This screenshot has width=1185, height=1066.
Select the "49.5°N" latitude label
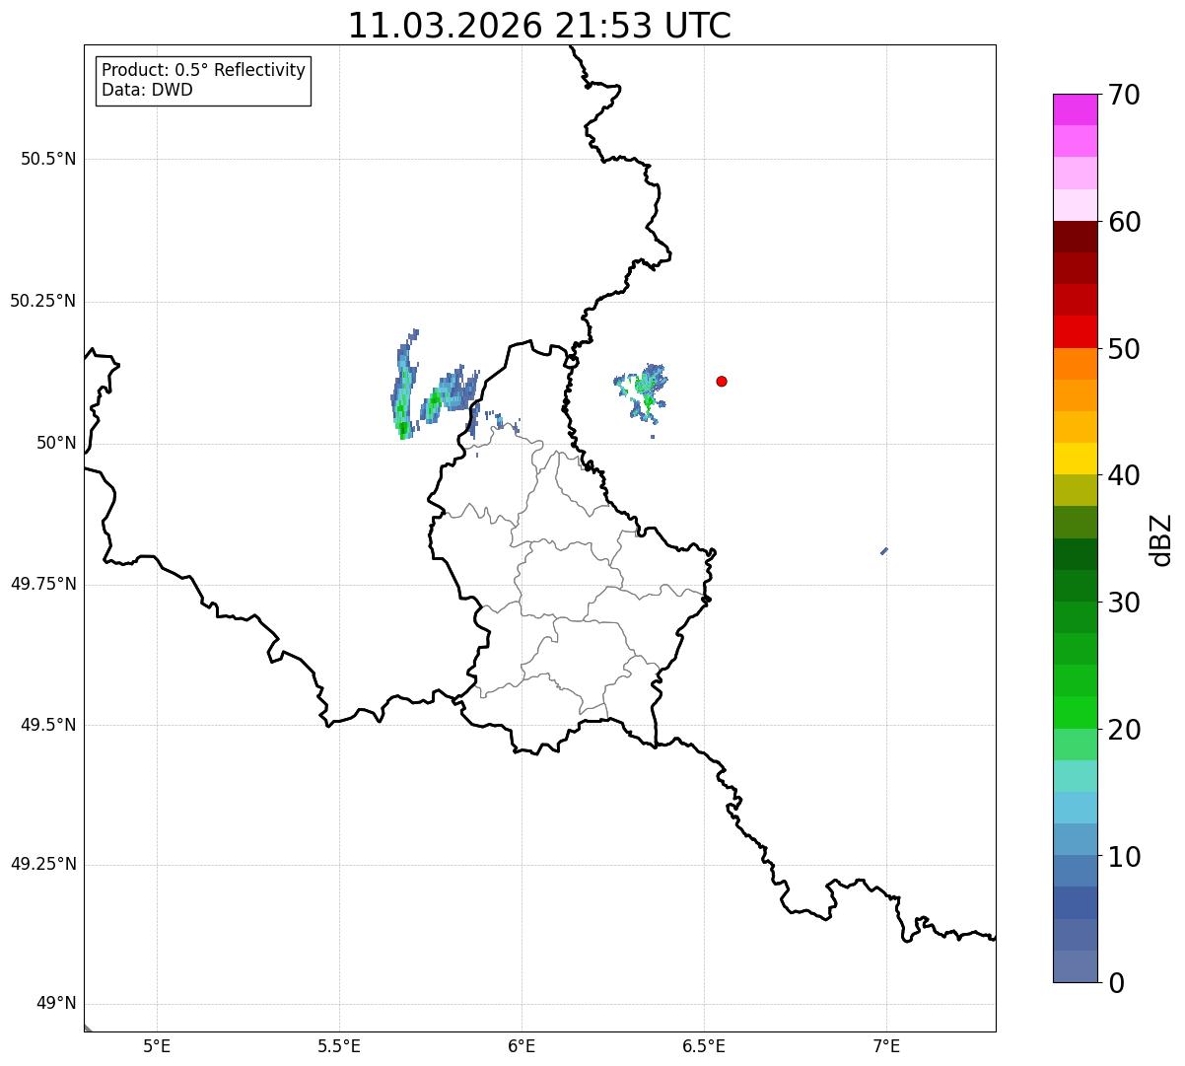[x=48, y=725]
